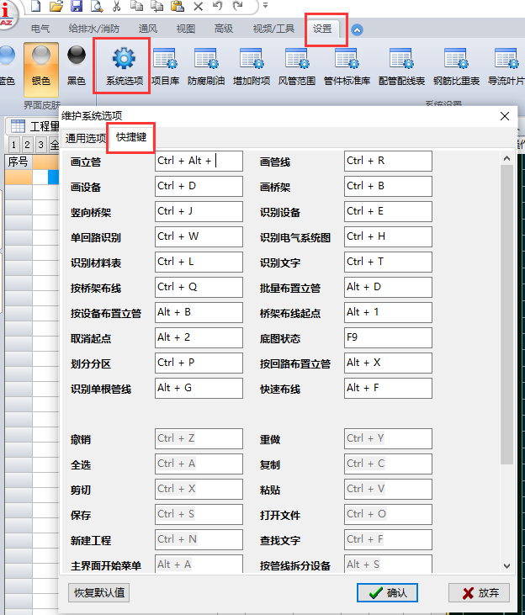Open the 管件标准库 icon
This screenshot has height=615, width=525.
coord(347,61)
